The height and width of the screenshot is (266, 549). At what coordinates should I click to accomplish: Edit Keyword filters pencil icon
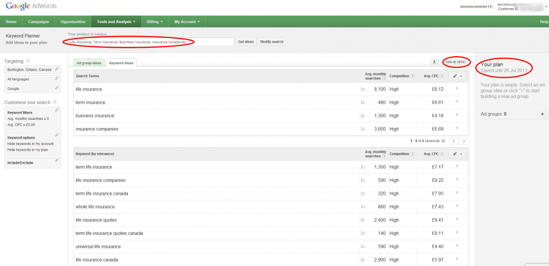tap(57, 110)
